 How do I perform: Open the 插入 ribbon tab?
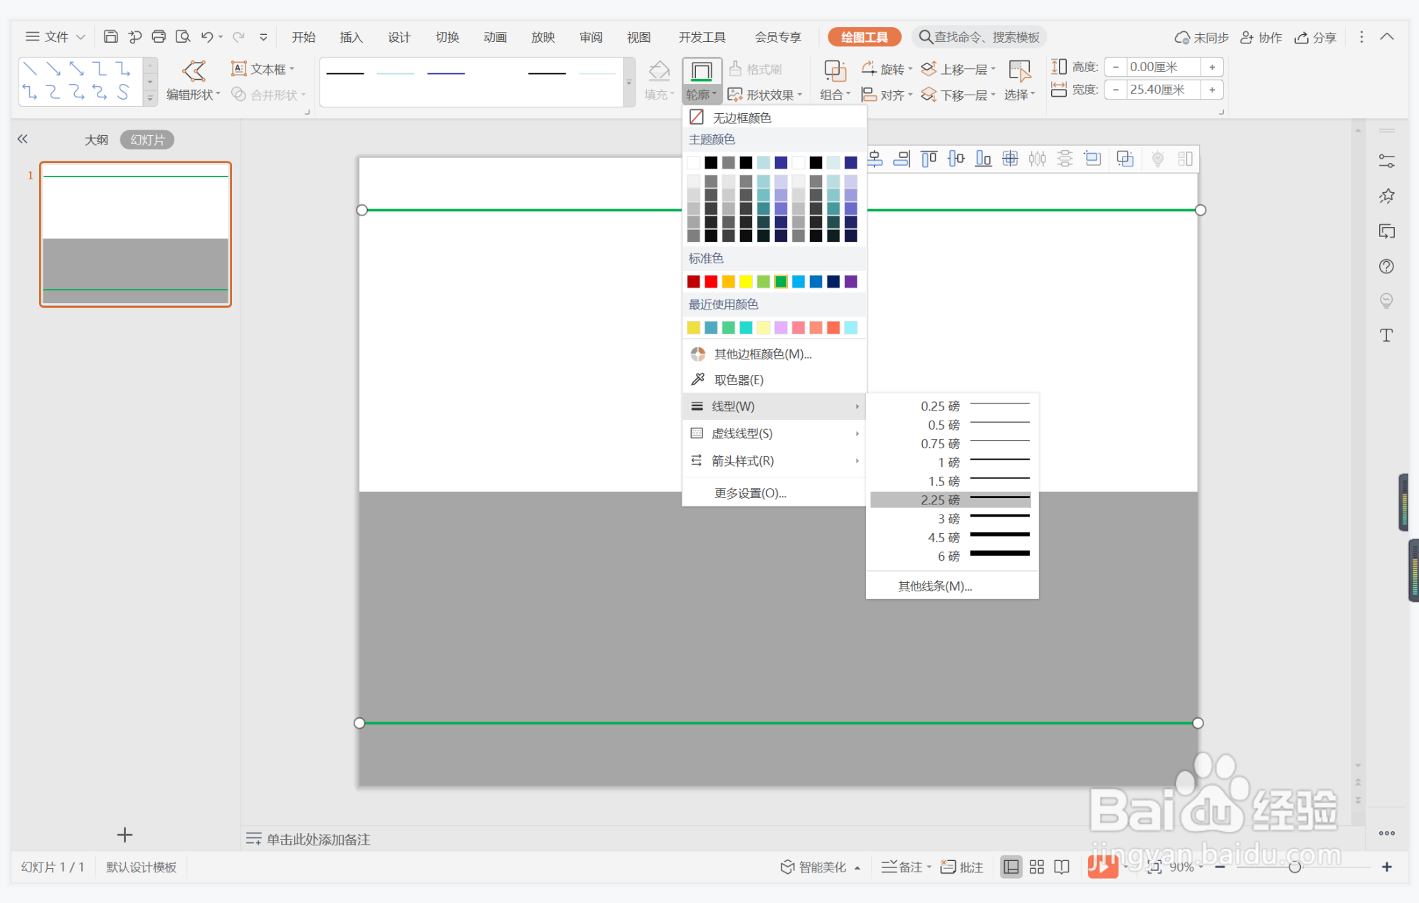coord(351,37)
